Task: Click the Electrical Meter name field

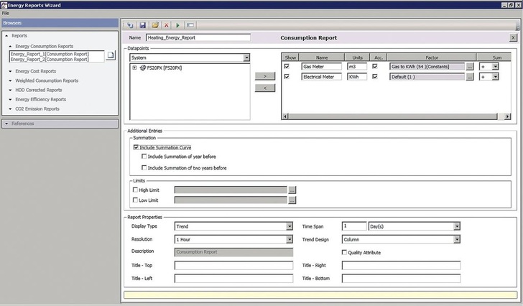Action: (x=322, y=77)
